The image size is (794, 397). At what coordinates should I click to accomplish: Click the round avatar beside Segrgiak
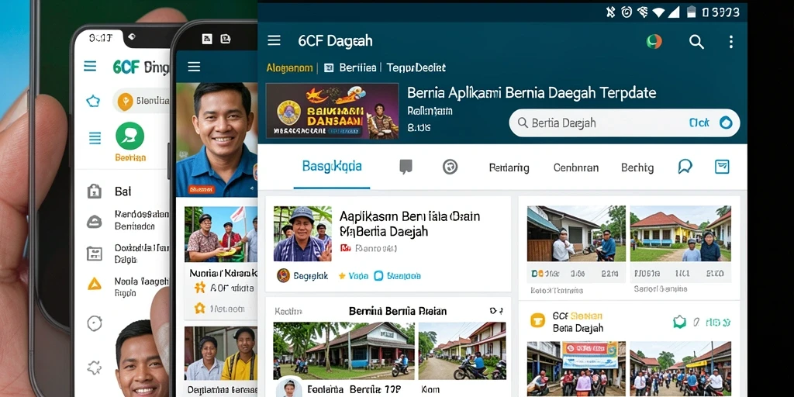click(x=284, y=275)
